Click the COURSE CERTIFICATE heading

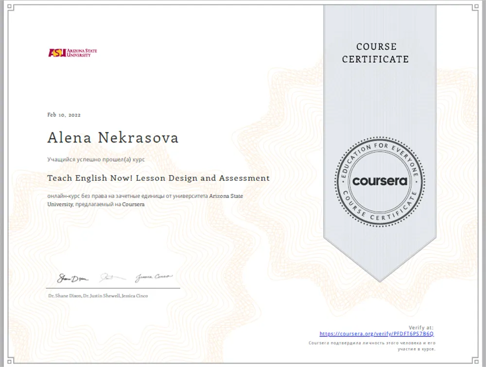(x=376, y=53)
